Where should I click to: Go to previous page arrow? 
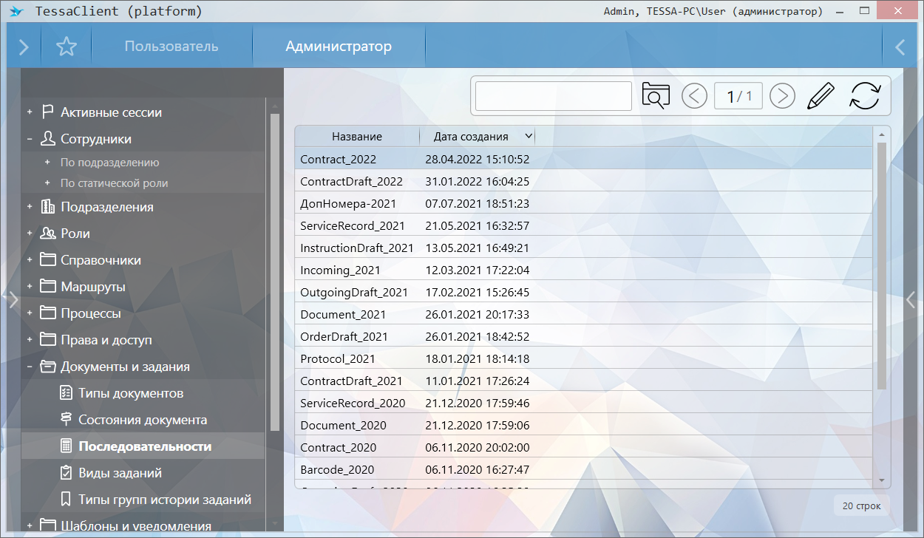(694, 96)
